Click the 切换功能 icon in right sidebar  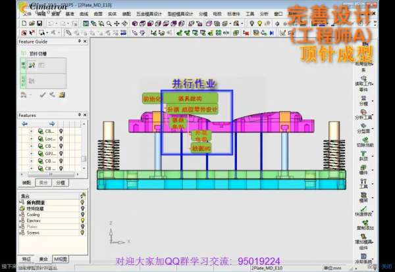point(363,139)
